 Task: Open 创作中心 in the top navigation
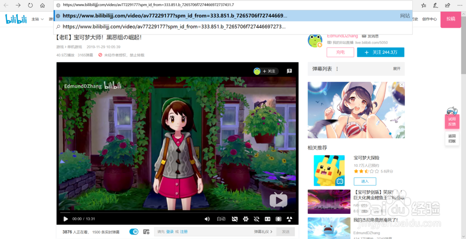point(430,19)
